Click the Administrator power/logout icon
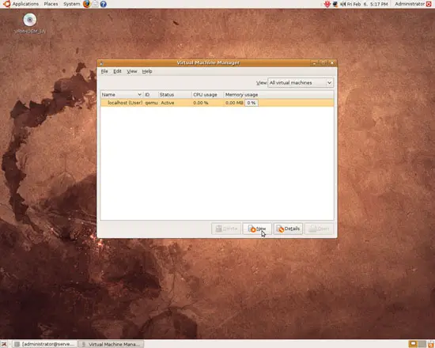435x348 pixels. tap(429, 4)
